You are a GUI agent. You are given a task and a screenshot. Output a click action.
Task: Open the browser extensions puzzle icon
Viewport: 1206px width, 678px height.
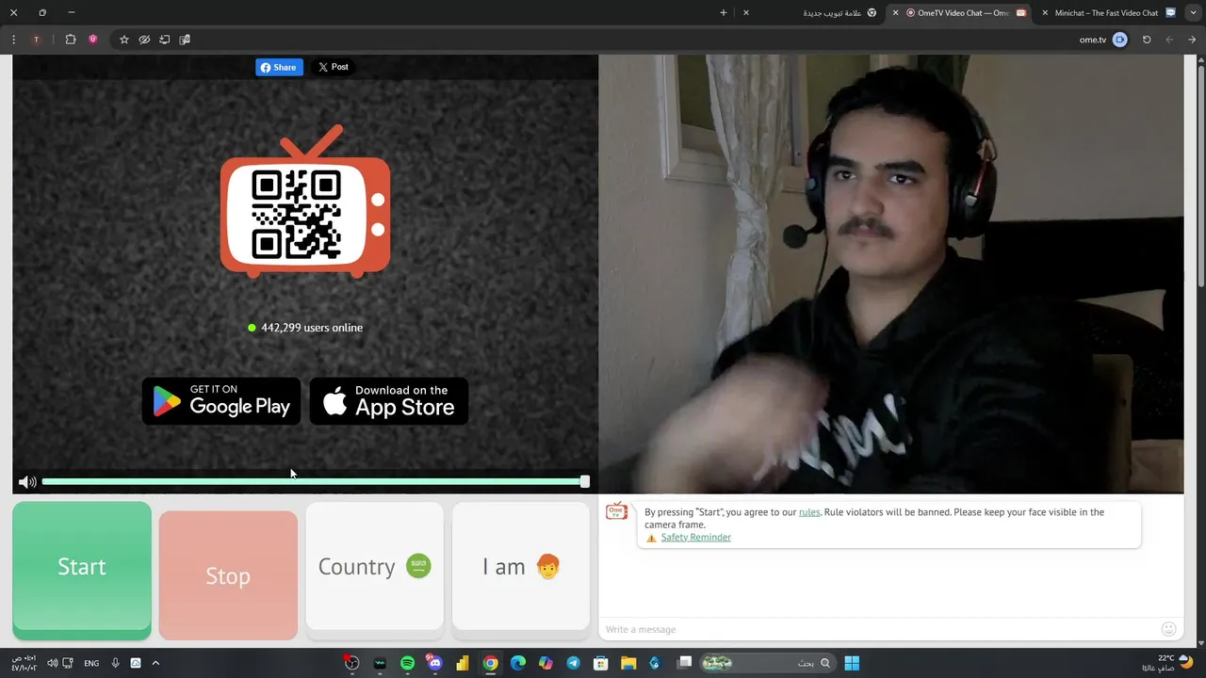pos(71,40)
